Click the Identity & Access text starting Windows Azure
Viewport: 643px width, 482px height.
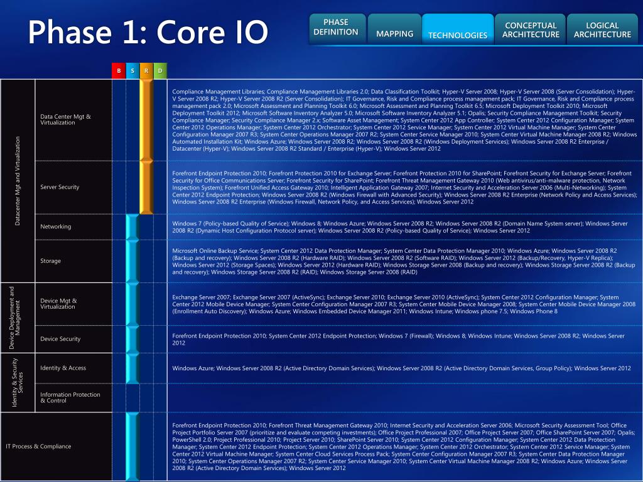click(x=401, y=368)
